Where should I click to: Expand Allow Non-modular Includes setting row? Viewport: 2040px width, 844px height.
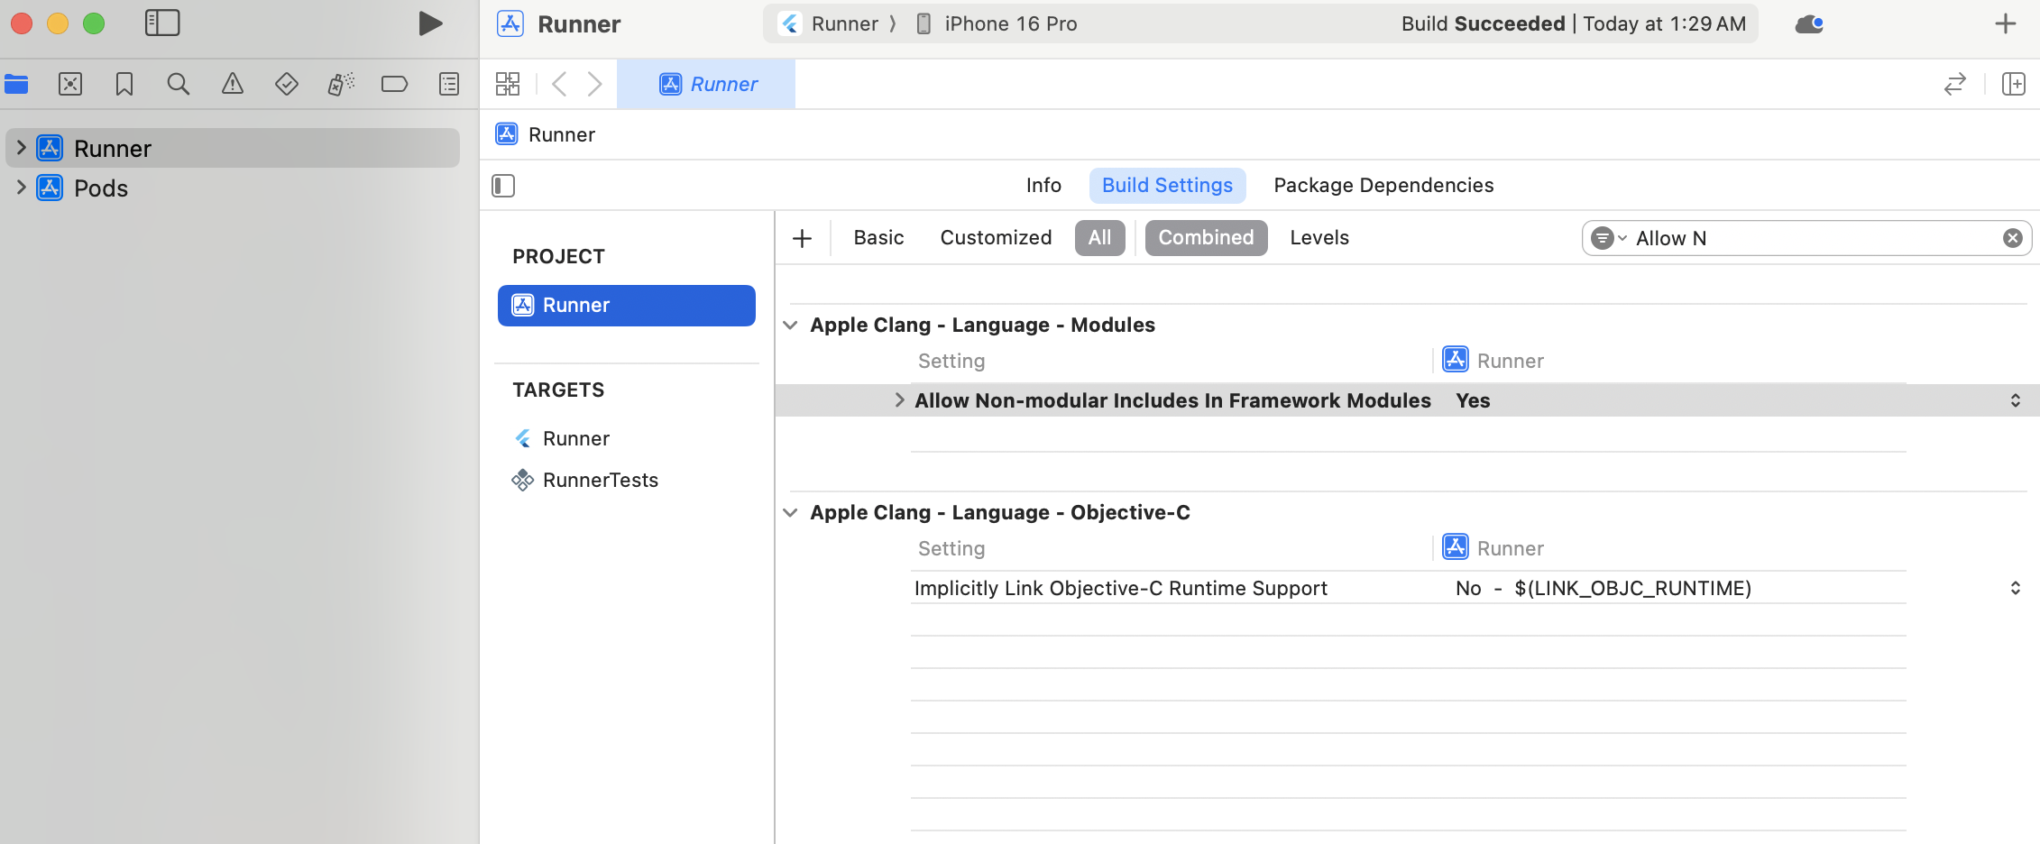click(x=899, y=400)
